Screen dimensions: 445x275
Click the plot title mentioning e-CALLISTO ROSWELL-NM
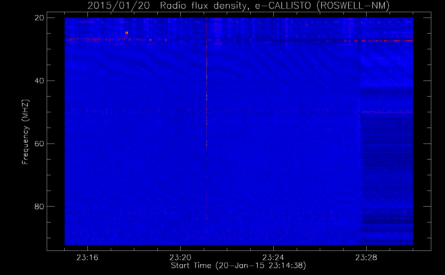coord(238,6)
